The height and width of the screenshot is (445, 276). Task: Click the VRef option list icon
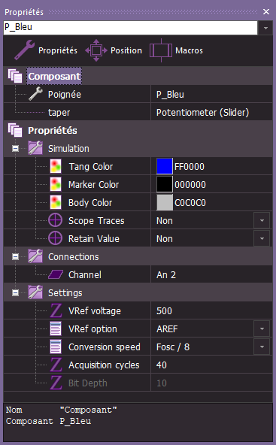coord(56,329)
